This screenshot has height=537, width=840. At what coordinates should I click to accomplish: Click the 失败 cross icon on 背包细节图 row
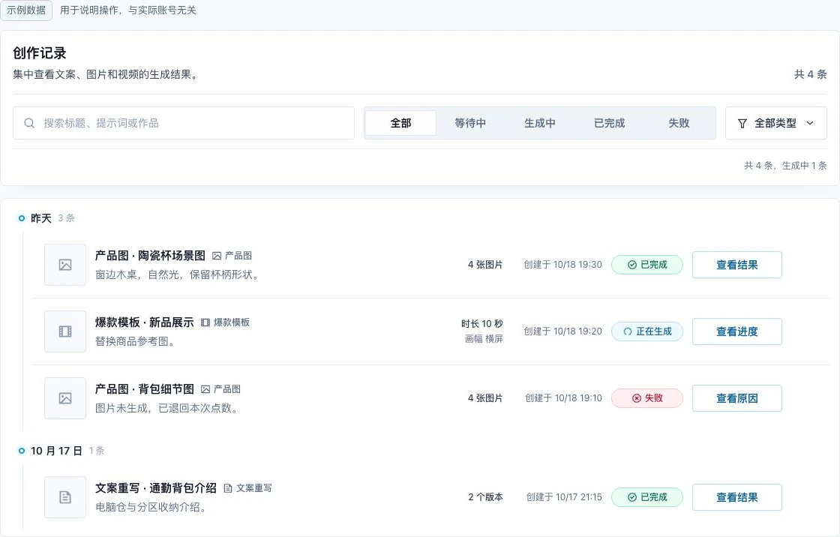[637, 398]
